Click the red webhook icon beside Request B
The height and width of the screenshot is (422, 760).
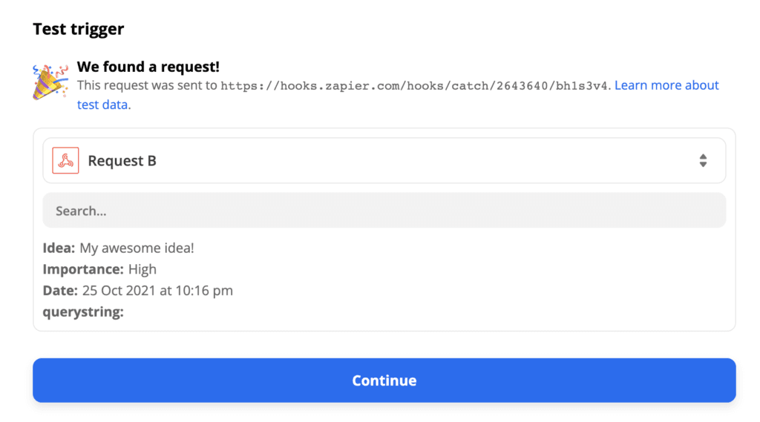[x=65, y=161]
